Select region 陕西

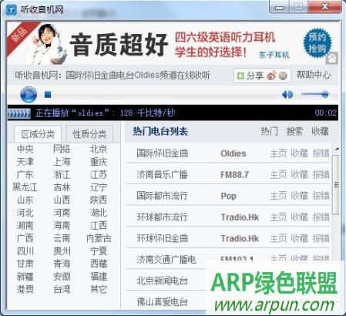tap(99, 200)
